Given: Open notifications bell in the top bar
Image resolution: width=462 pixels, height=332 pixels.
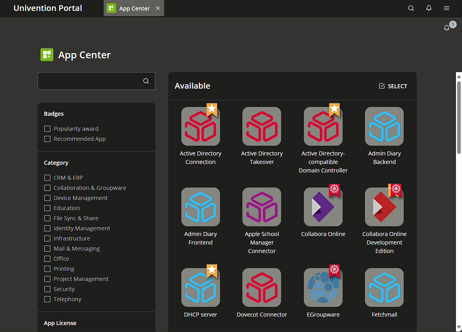Looking at the screenshot, I should point(429,8).
